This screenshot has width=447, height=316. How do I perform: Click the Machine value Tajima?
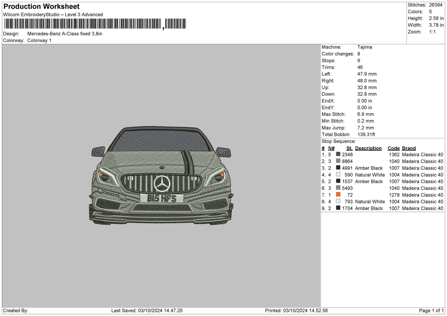(365, 47)
